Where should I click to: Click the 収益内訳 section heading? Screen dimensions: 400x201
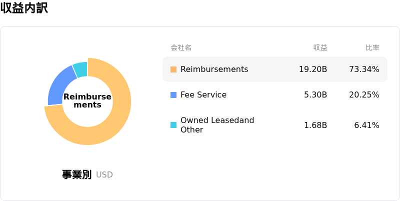[24, 8]
